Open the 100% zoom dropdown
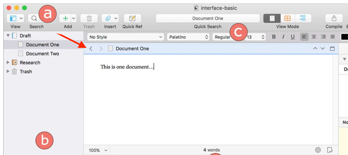Image resolution: width=348 pixels, height=155 pixels. (98, 150)
